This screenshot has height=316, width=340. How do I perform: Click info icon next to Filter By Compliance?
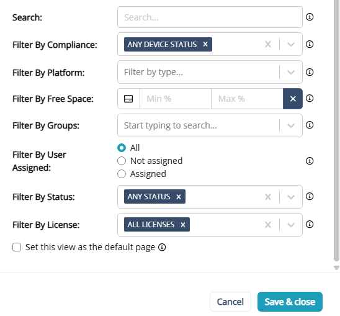pyautogui.click(x=310, y=44)
